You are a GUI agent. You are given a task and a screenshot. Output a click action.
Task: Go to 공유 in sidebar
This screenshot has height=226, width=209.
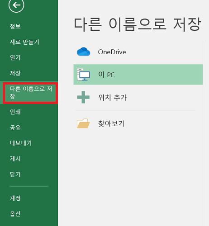point(15,127)
